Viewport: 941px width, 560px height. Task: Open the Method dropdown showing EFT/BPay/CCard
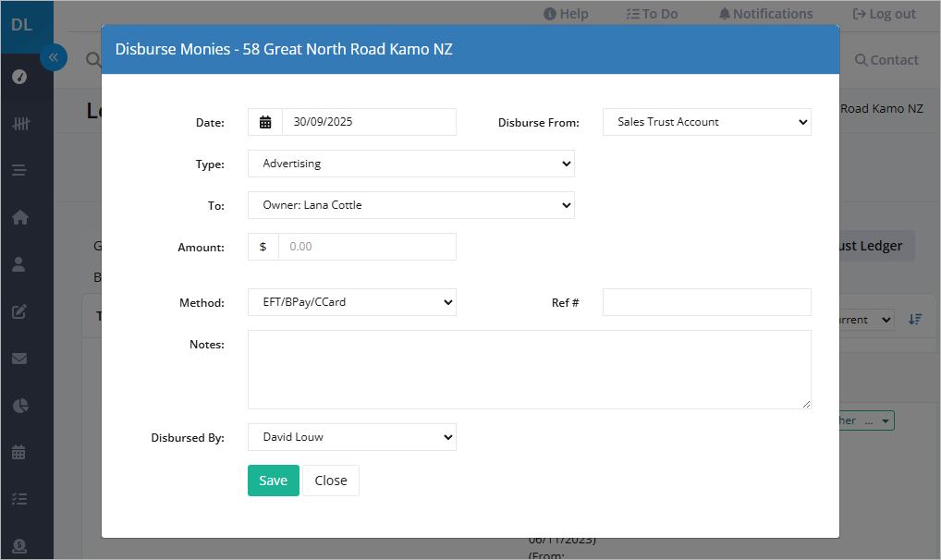(351, 302)
